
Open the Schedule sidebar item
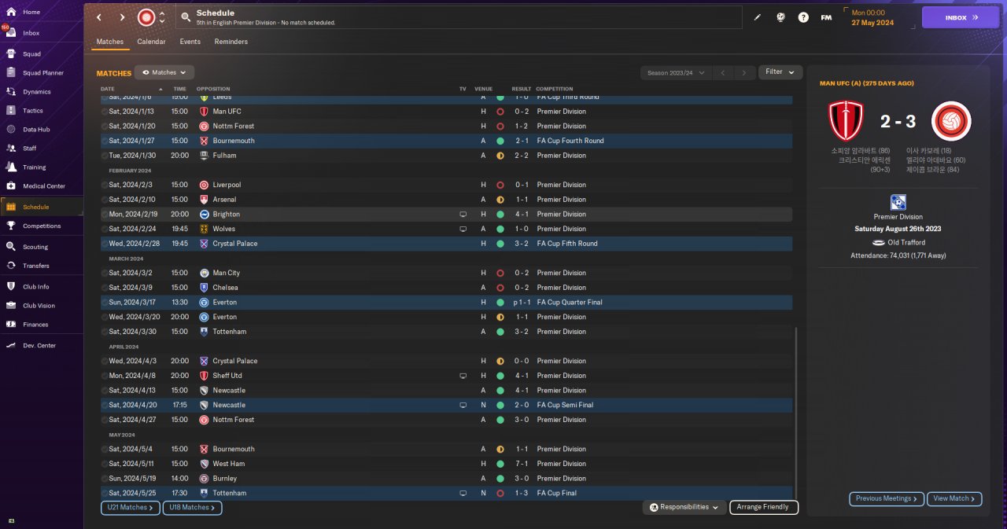42,207
